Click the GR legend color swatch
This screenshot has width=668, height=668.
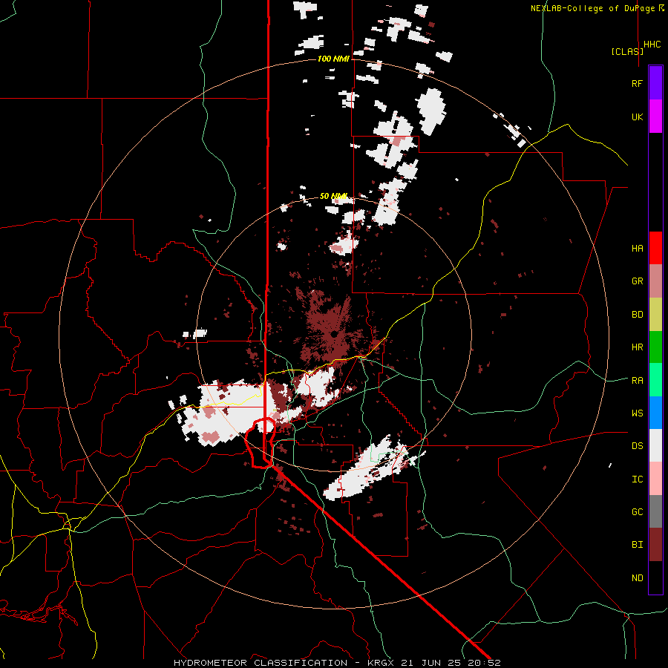(655, 281)
